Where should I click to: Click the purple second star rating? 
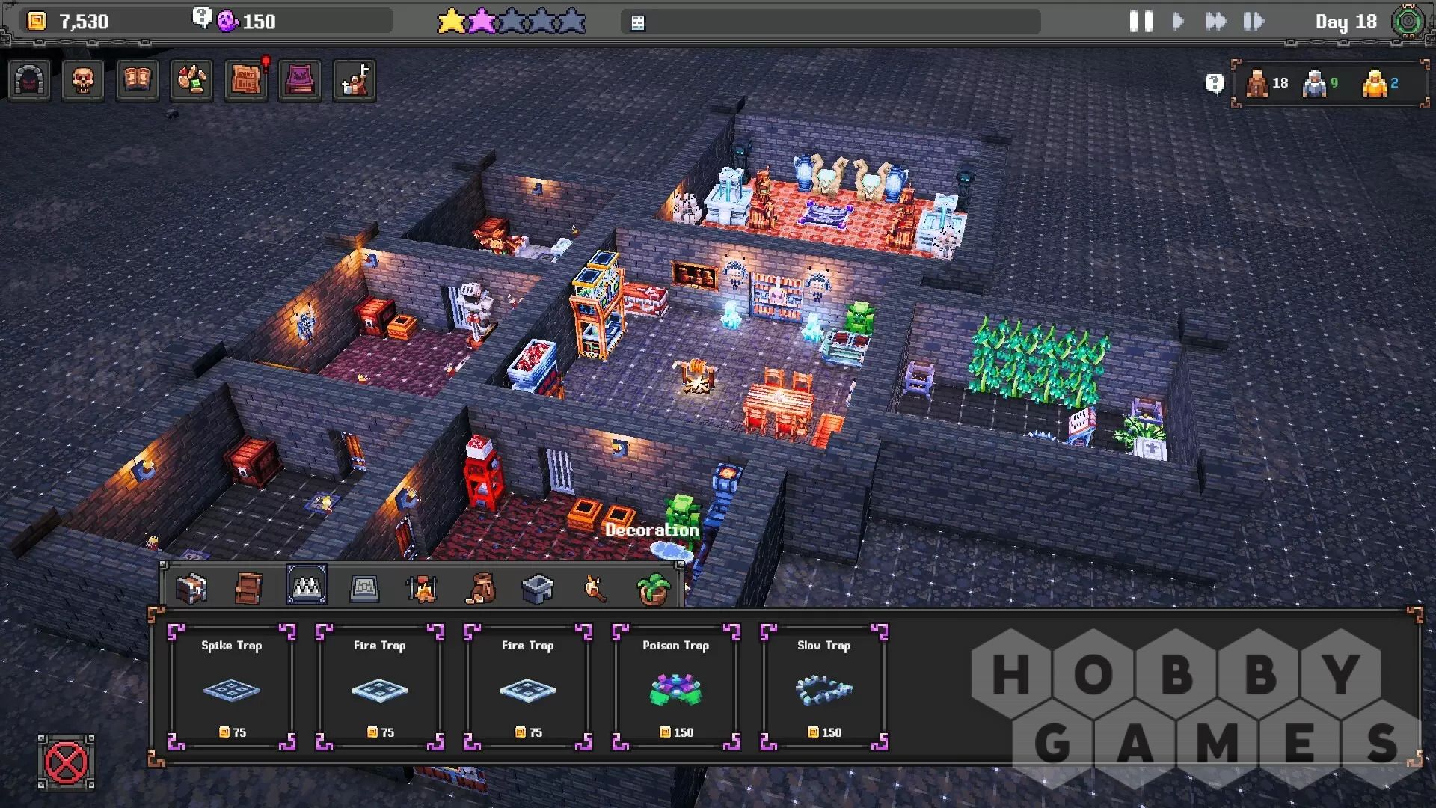tap(482, 21)
